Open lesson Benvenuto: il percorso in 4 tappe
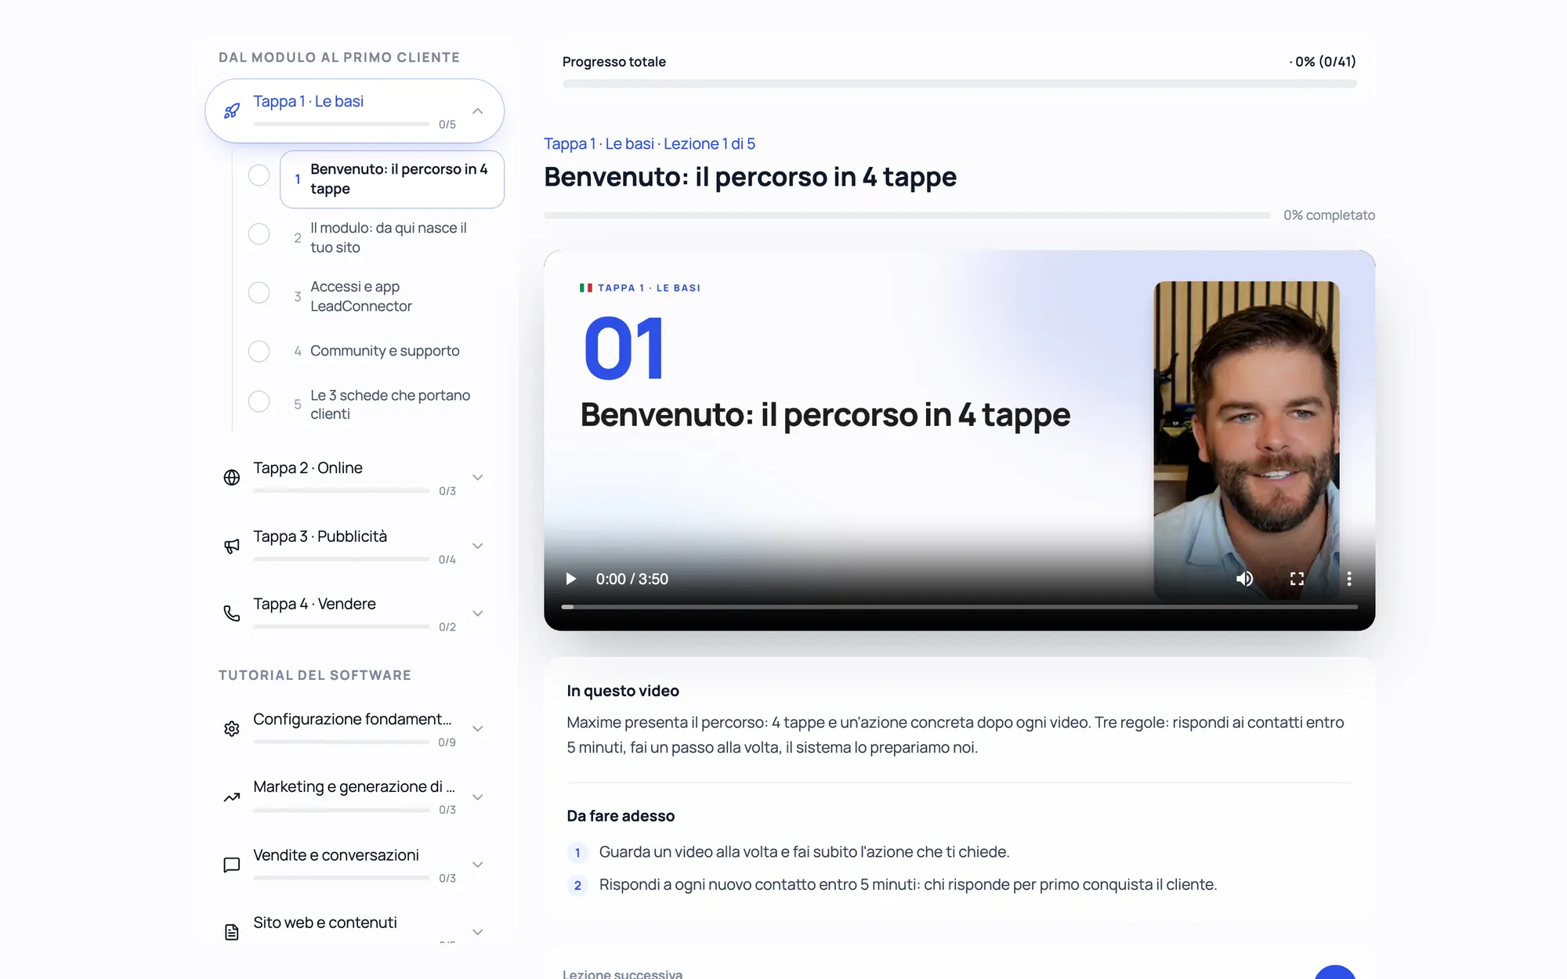Viewport: 1567px width, 979px height. point(392,179)
